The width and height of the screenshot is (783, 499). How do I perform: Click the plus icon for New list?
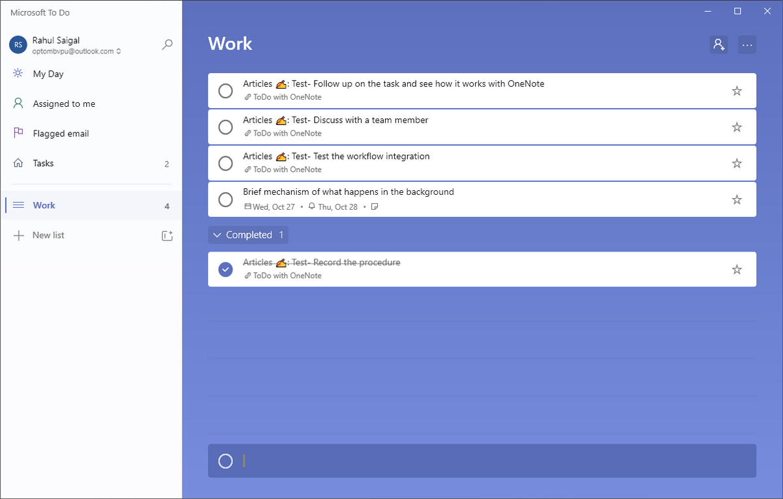click(18, 235)
